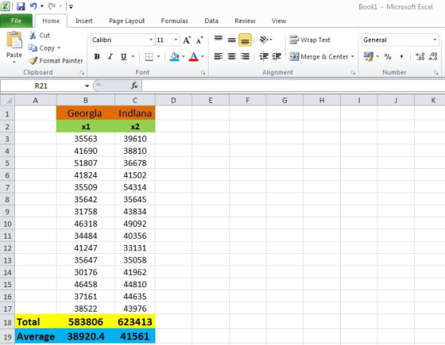This screenshot has width=445, height=345.
Task: Open the Number dialog launcher
Action: [x=435, y=73]
